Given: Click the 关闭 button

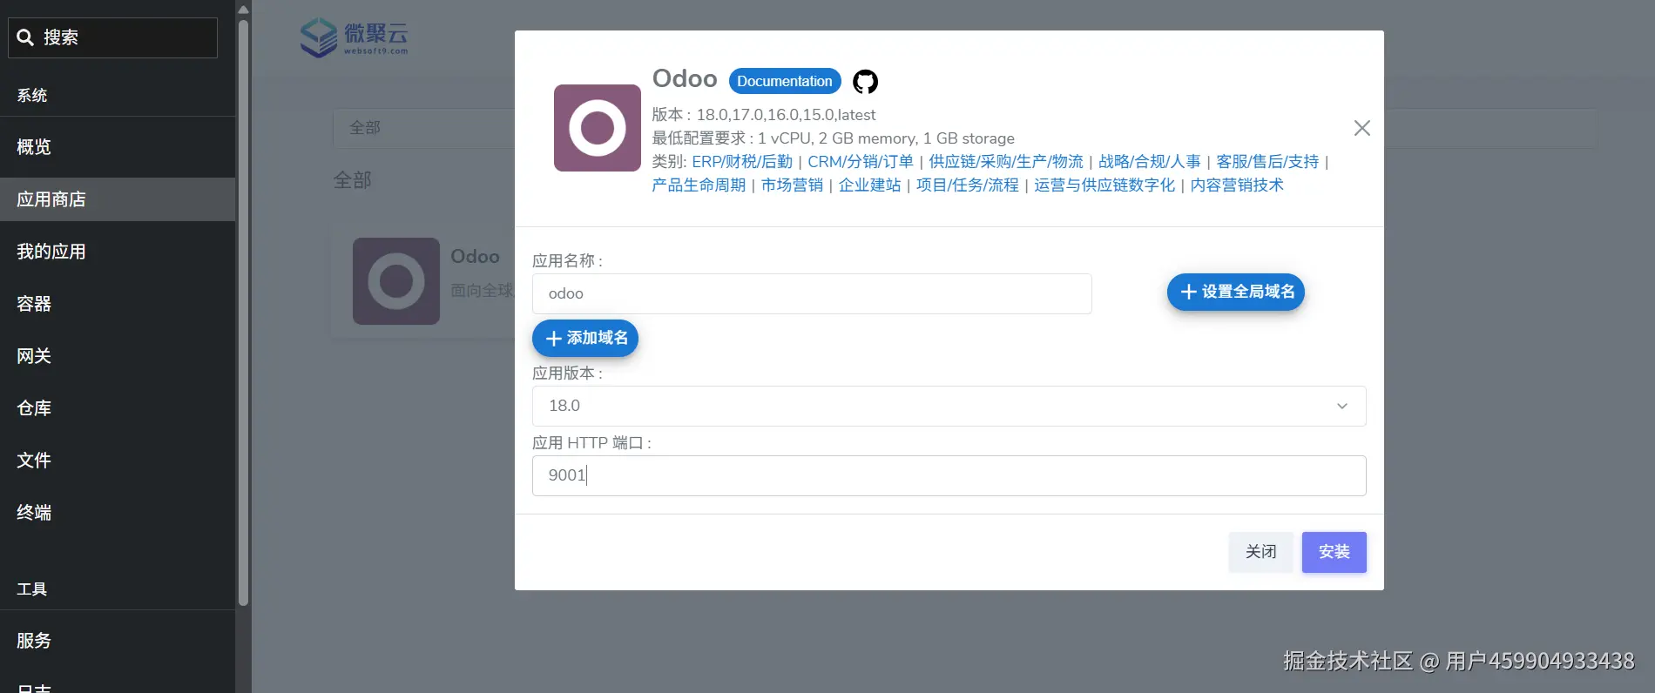Looking at the screenshot, I should tap(1261, 552).
